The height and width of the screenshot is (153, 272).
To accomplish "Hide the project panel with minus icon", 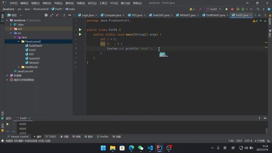I will pyautogui.click(x=70, y=15).
